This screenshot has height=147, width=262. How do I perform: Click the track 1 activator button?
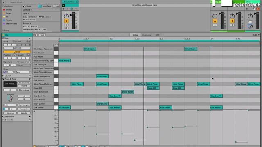[x=66, y=21]
